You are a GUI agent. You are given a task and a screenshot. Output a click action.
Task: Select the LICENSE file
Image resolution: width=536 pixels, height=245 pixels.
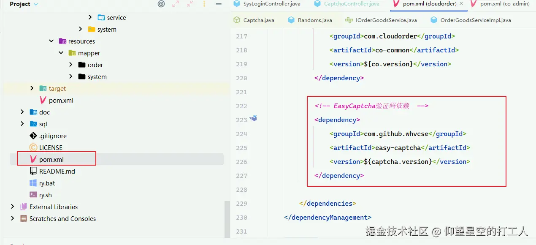51,147
